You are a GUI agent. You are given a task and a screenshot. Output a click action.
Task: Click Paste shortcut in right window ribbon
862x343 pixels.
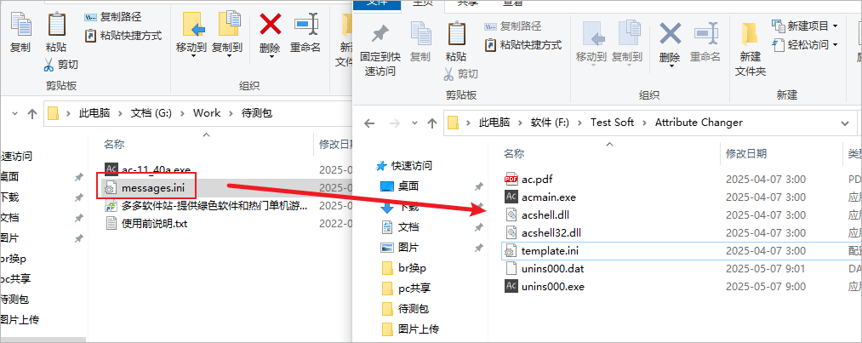(522, 45)
